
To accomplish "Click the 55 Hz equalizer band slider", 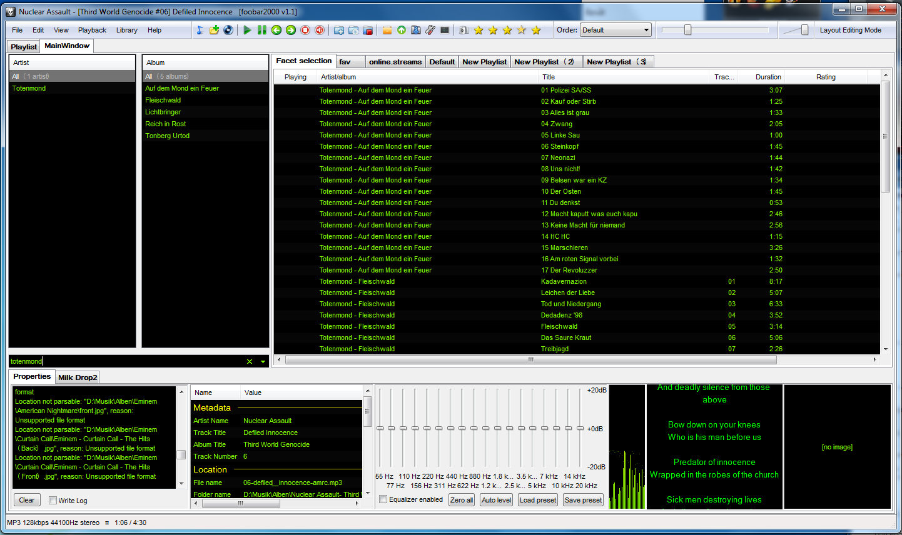I will (380, 429).
